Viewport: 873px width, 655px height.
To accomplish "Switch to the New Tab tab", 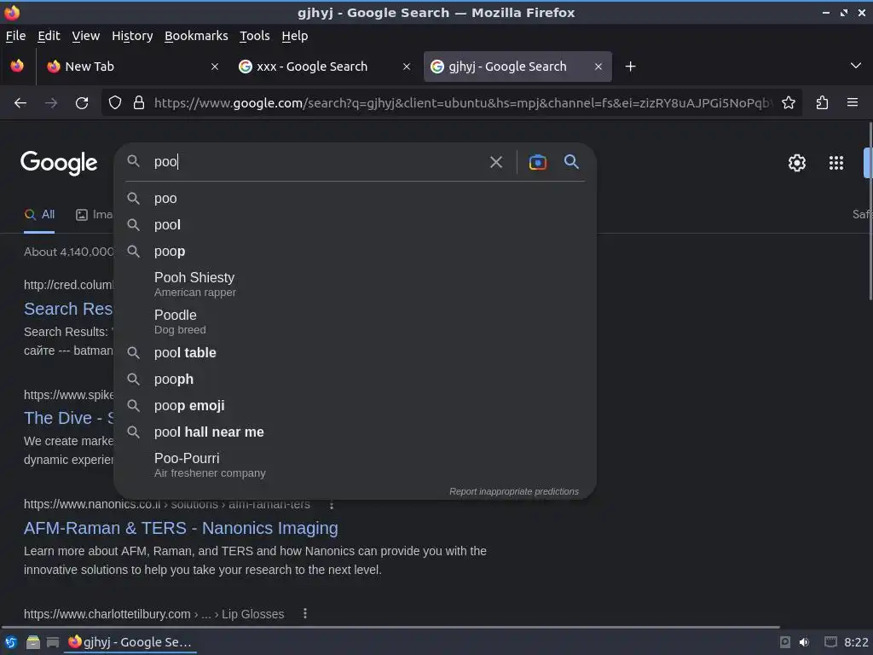I will click(134, 67).
